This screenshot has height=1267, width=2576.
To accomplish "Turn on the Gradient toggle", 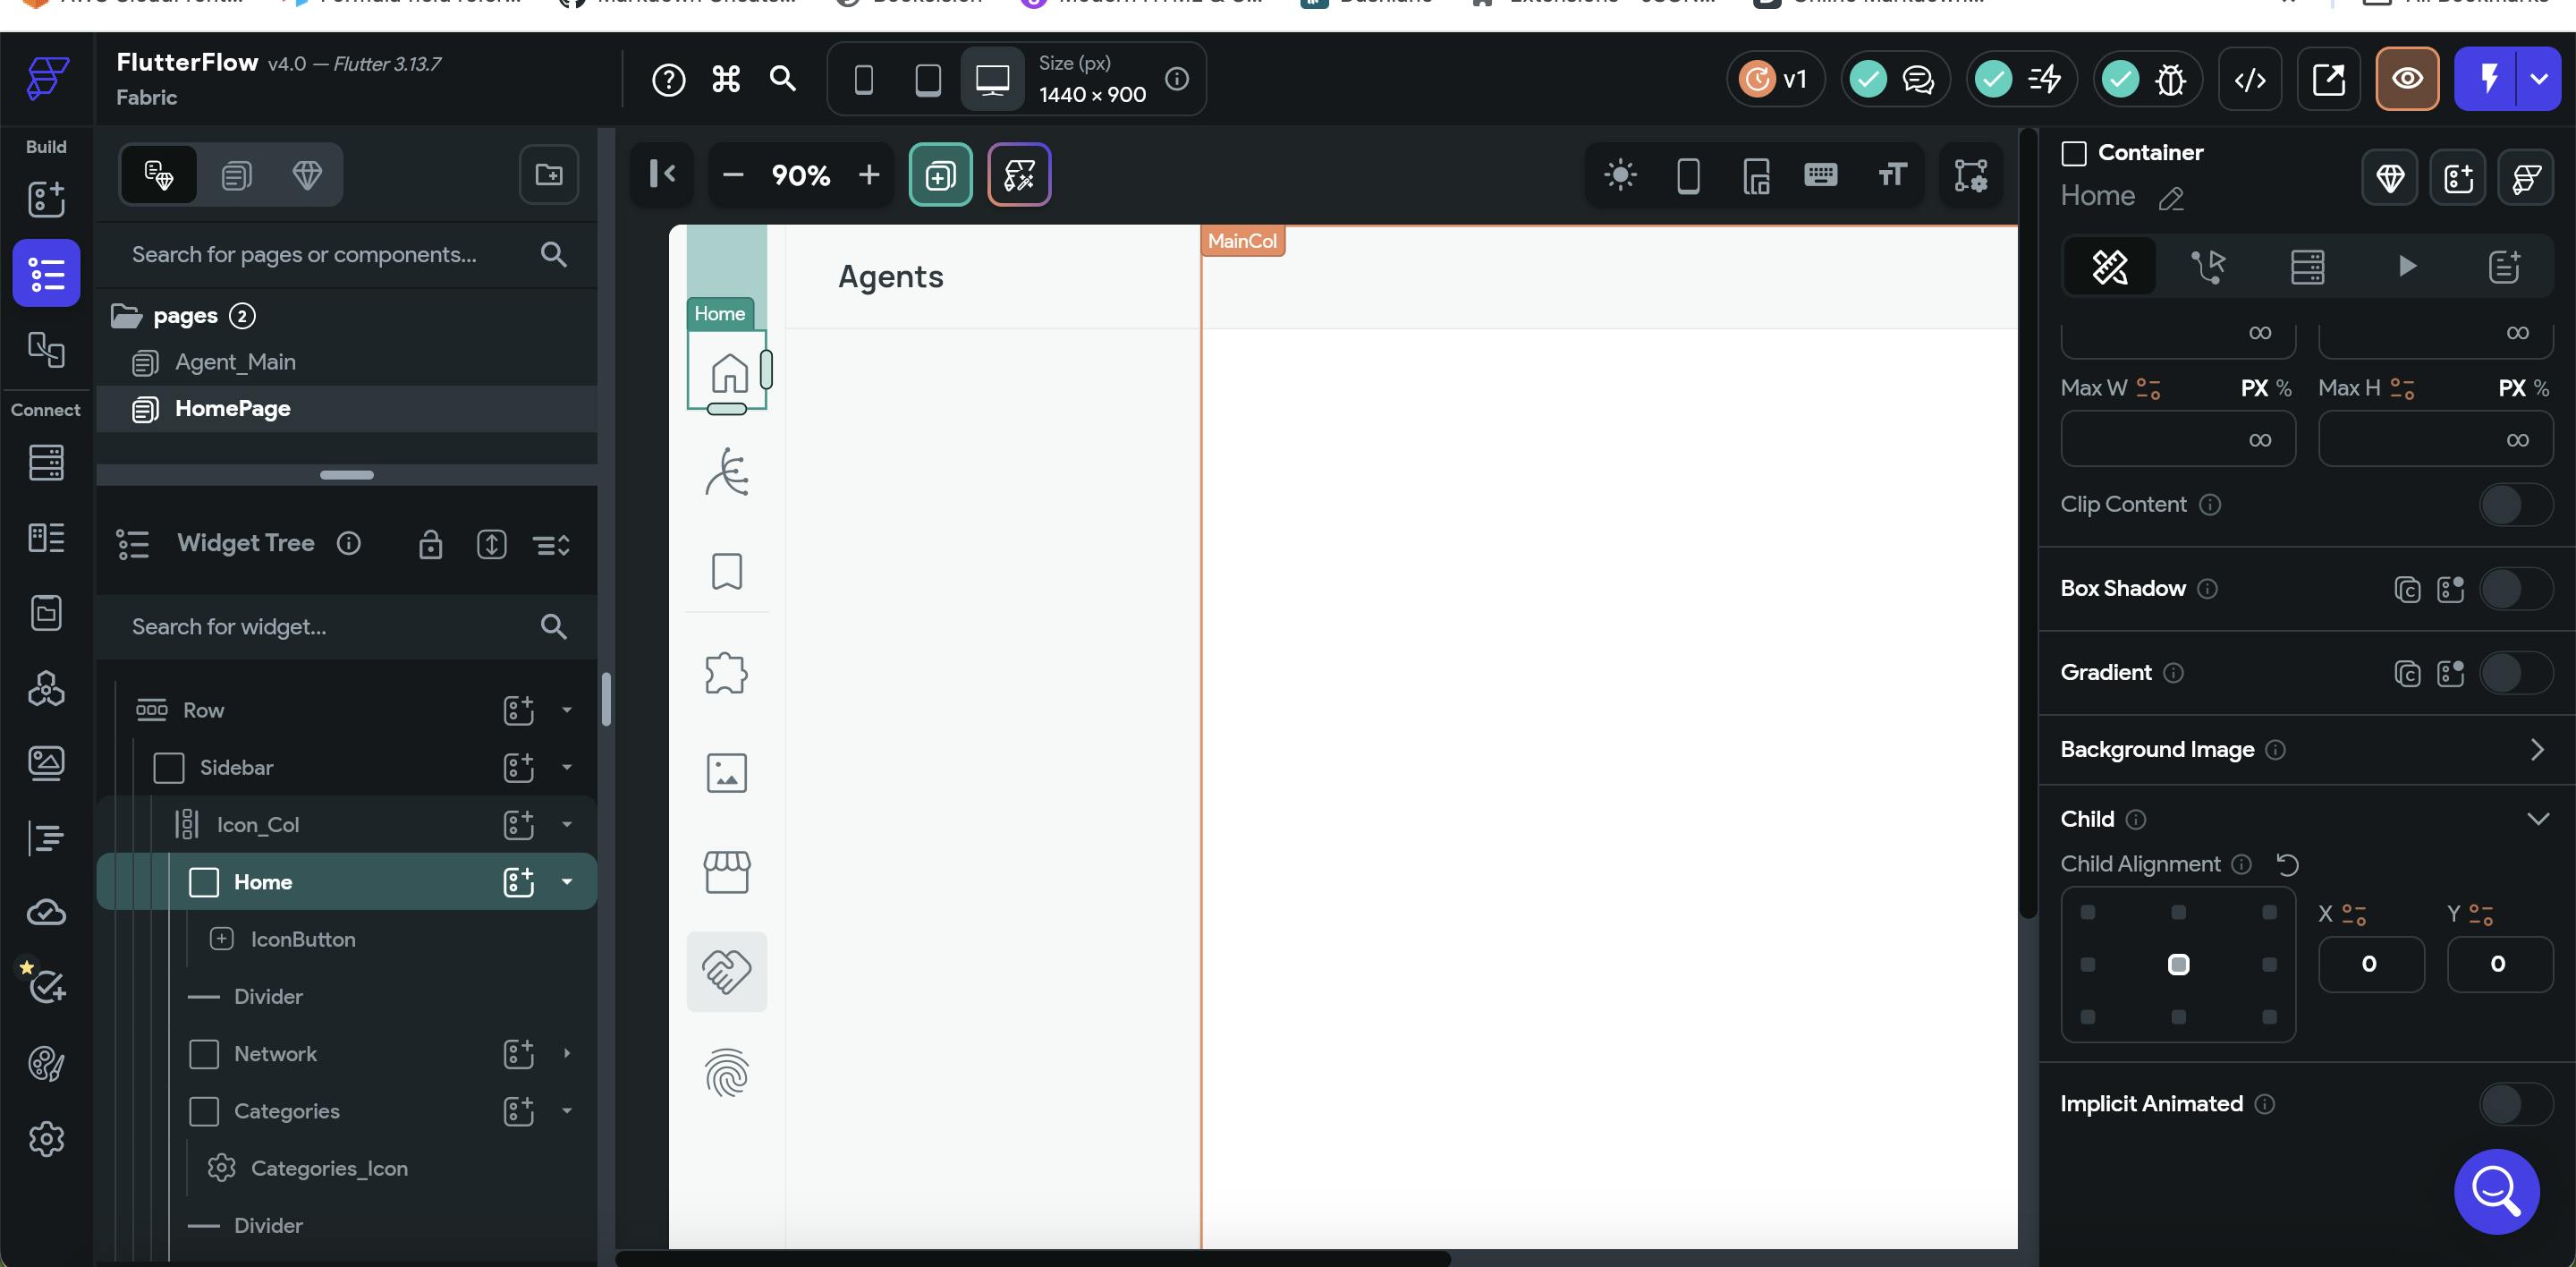I will pos(2514,673).
